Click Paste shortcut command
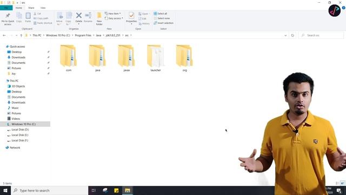Screen dimensions: 346x195 click(x=43, y=23)
